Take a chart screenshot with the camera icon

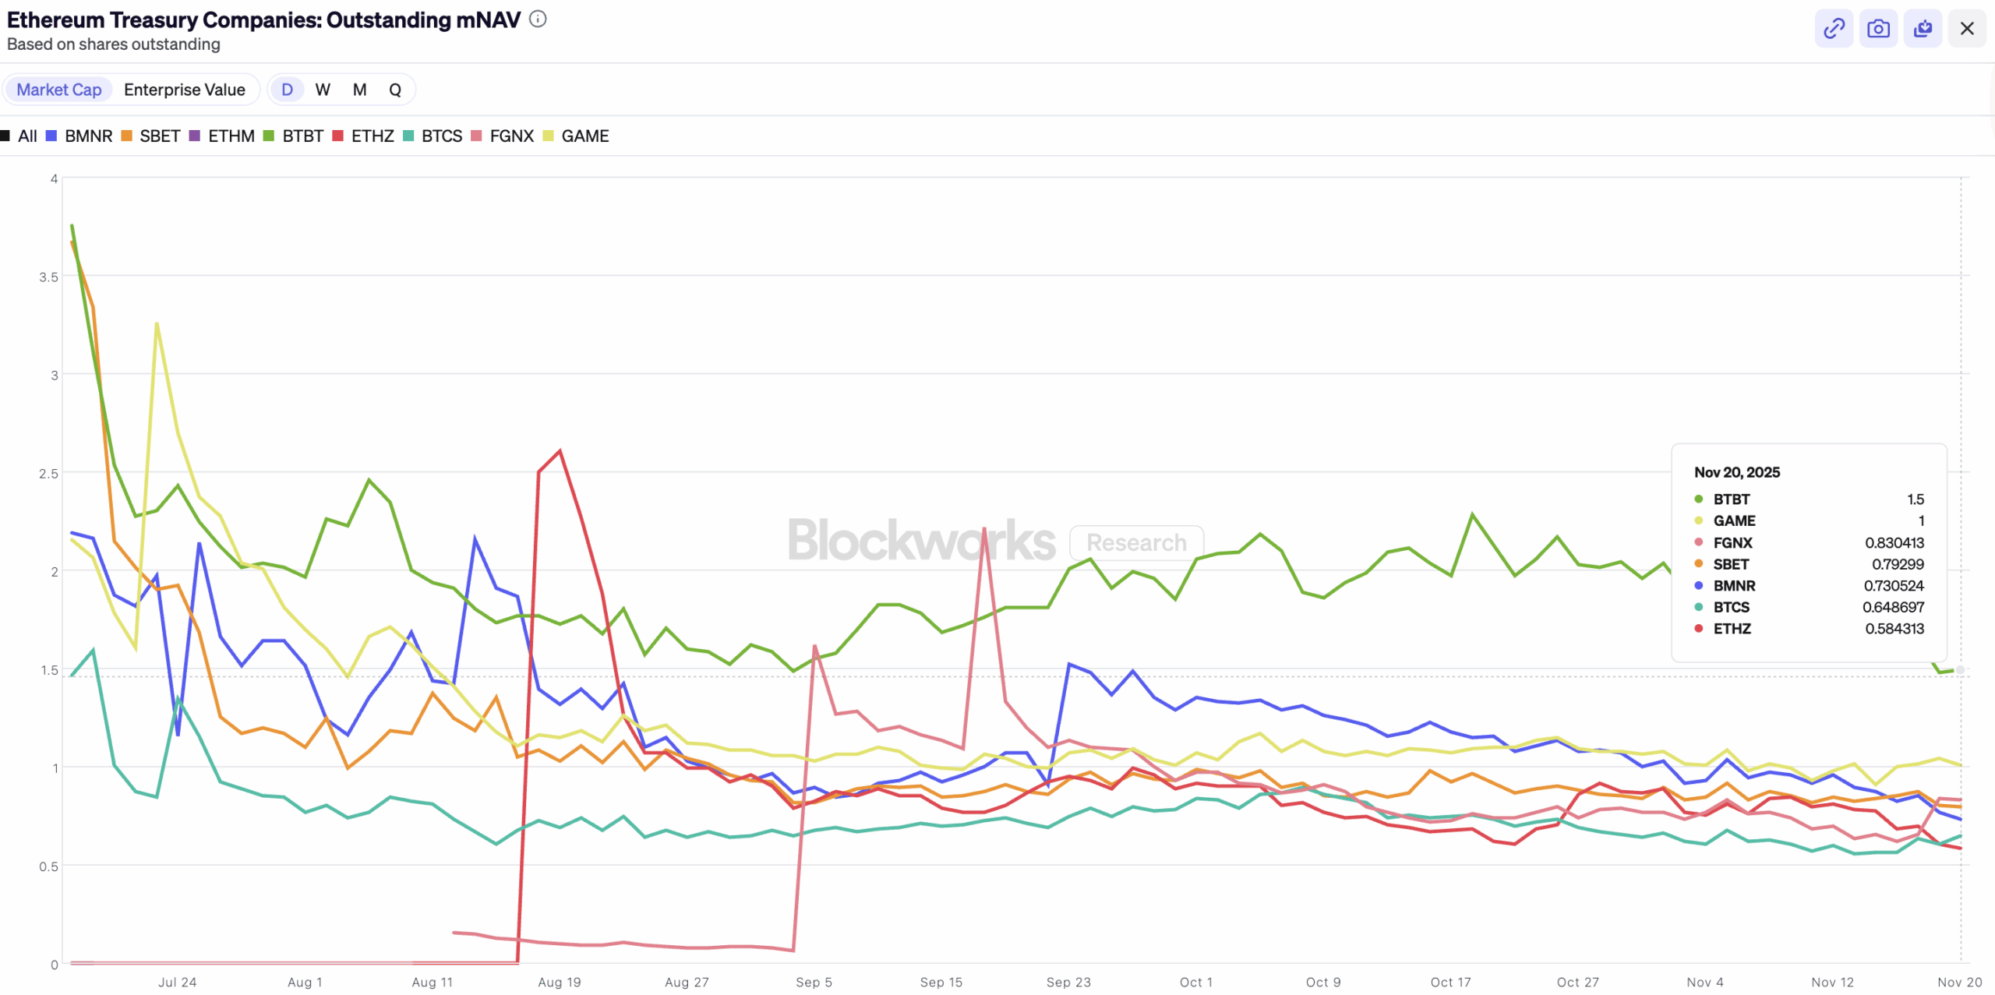click(x=1879, y=28)
